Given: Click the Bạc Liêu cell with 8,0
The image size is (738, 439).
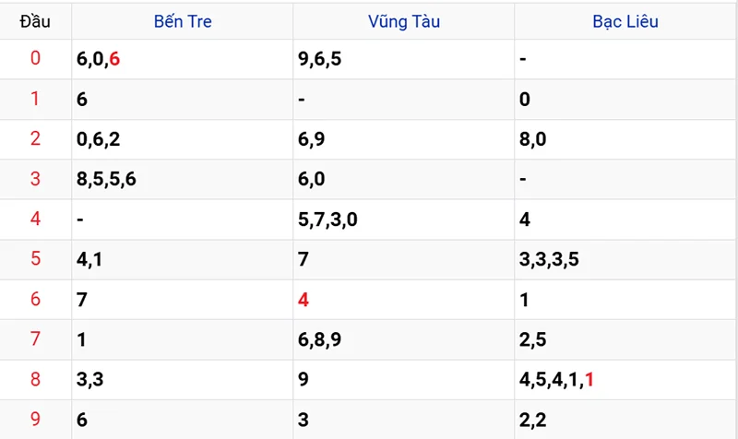Looking at the screenshot, I should click(533, 139).
